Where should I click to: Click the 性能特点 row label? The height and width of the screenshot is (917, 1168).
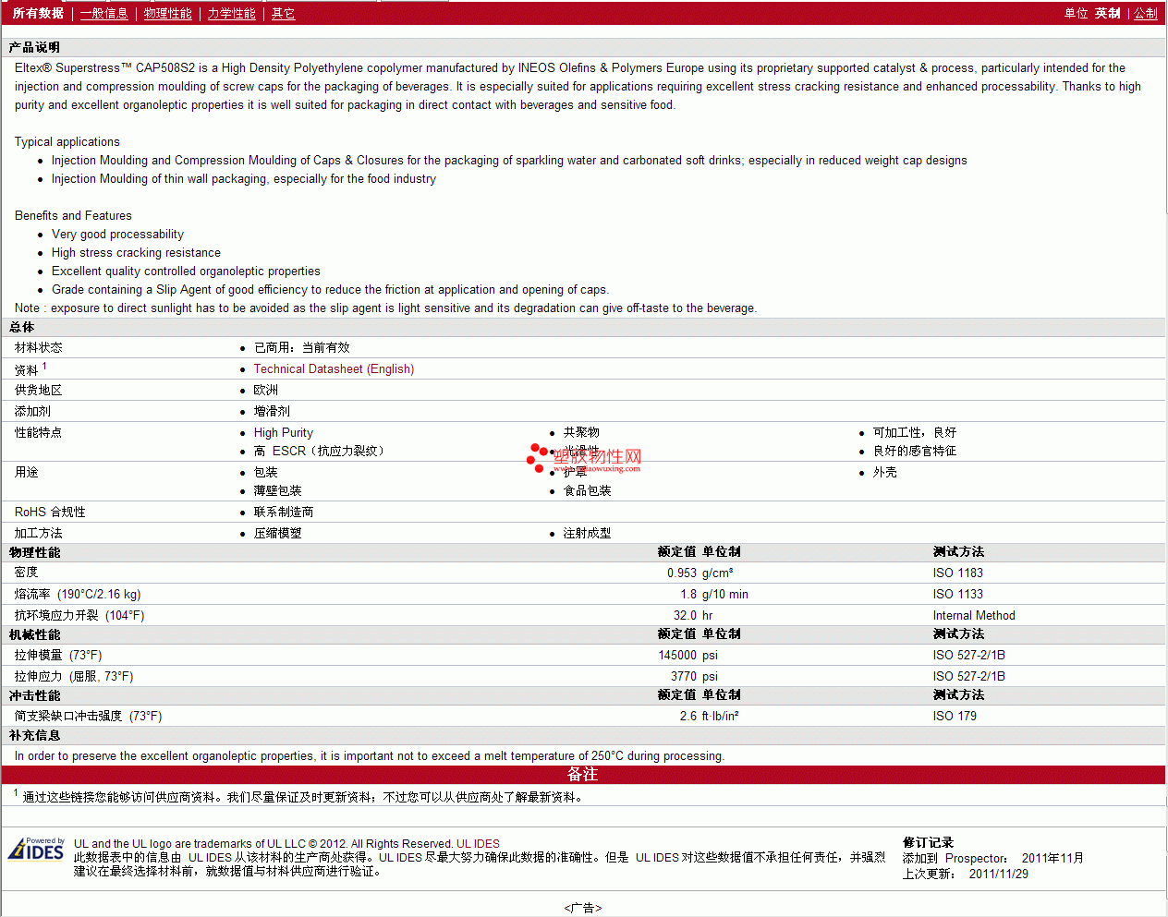coord(39,432)
